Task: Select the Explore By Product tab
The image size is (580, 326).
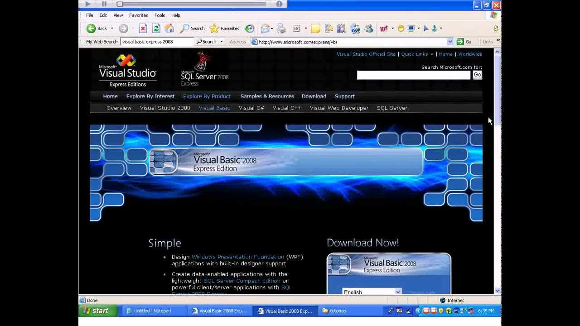Action: [x=207, y=96]
